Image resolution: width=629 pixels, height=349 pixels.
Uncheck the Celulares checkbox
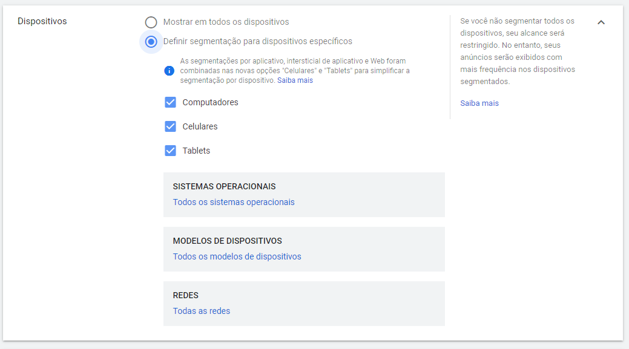coord(171,126)
